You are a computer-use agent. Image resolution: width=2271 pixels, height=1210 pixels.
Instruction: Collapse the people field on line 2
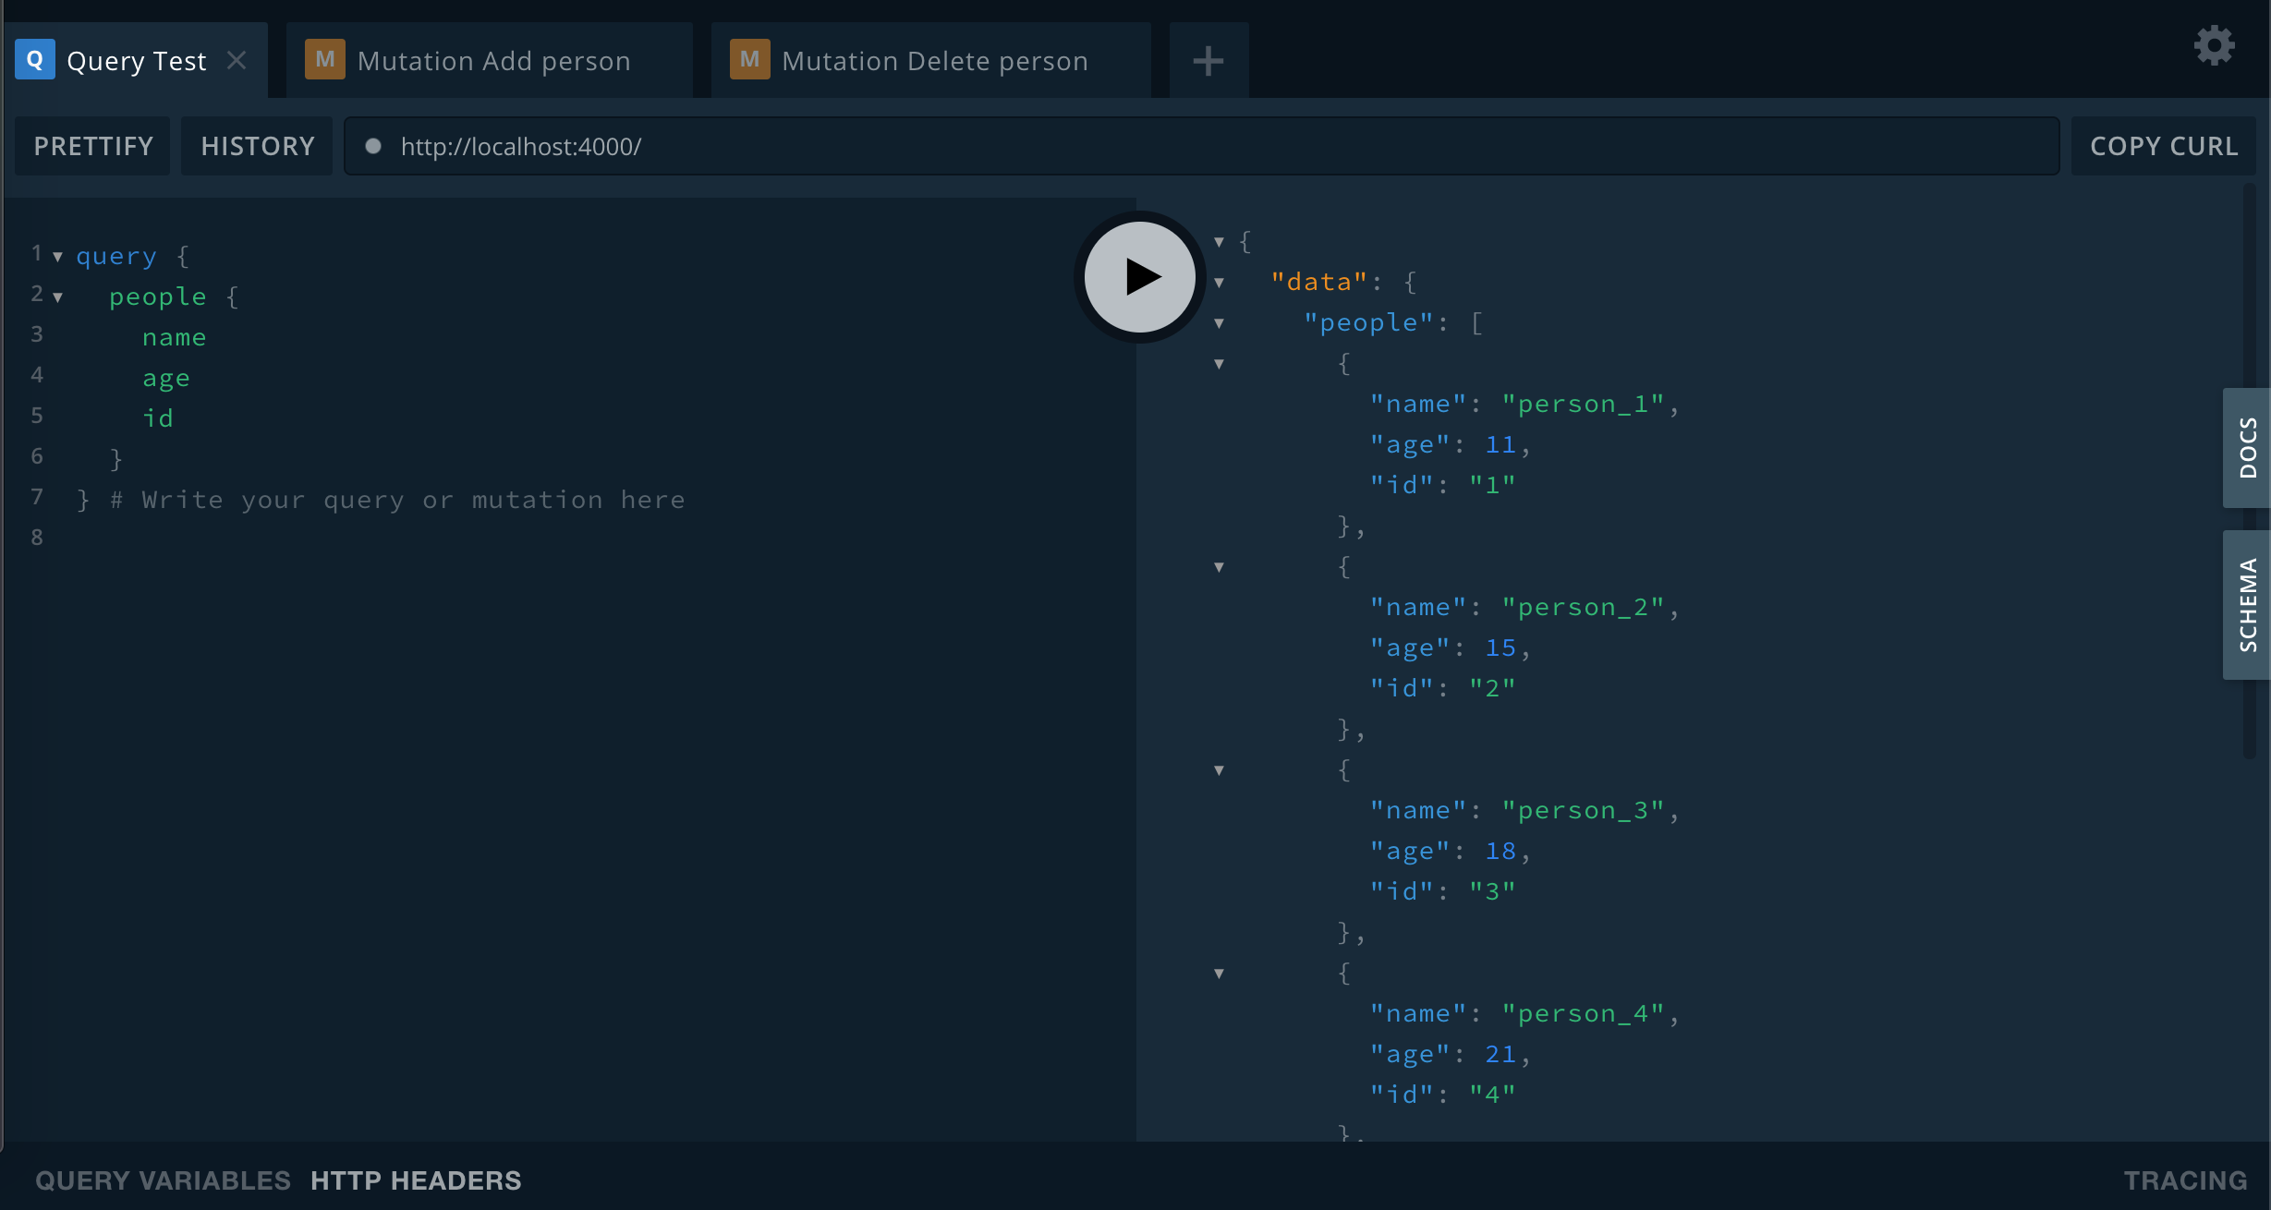(57, 297)
